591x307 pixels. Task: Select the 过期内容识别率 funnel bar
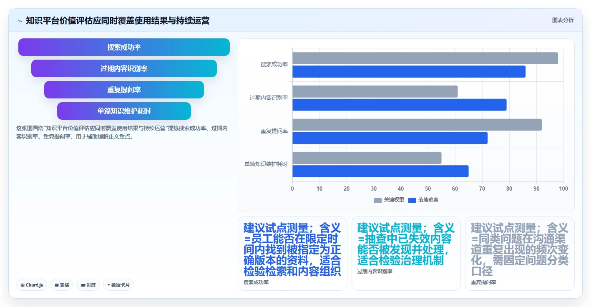coord(124,68)
